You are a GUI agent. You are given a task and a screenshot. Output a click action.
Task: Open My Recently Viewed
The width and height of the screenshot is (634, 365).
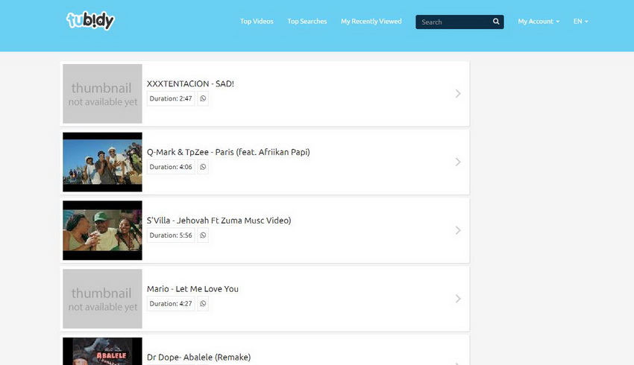371,22
